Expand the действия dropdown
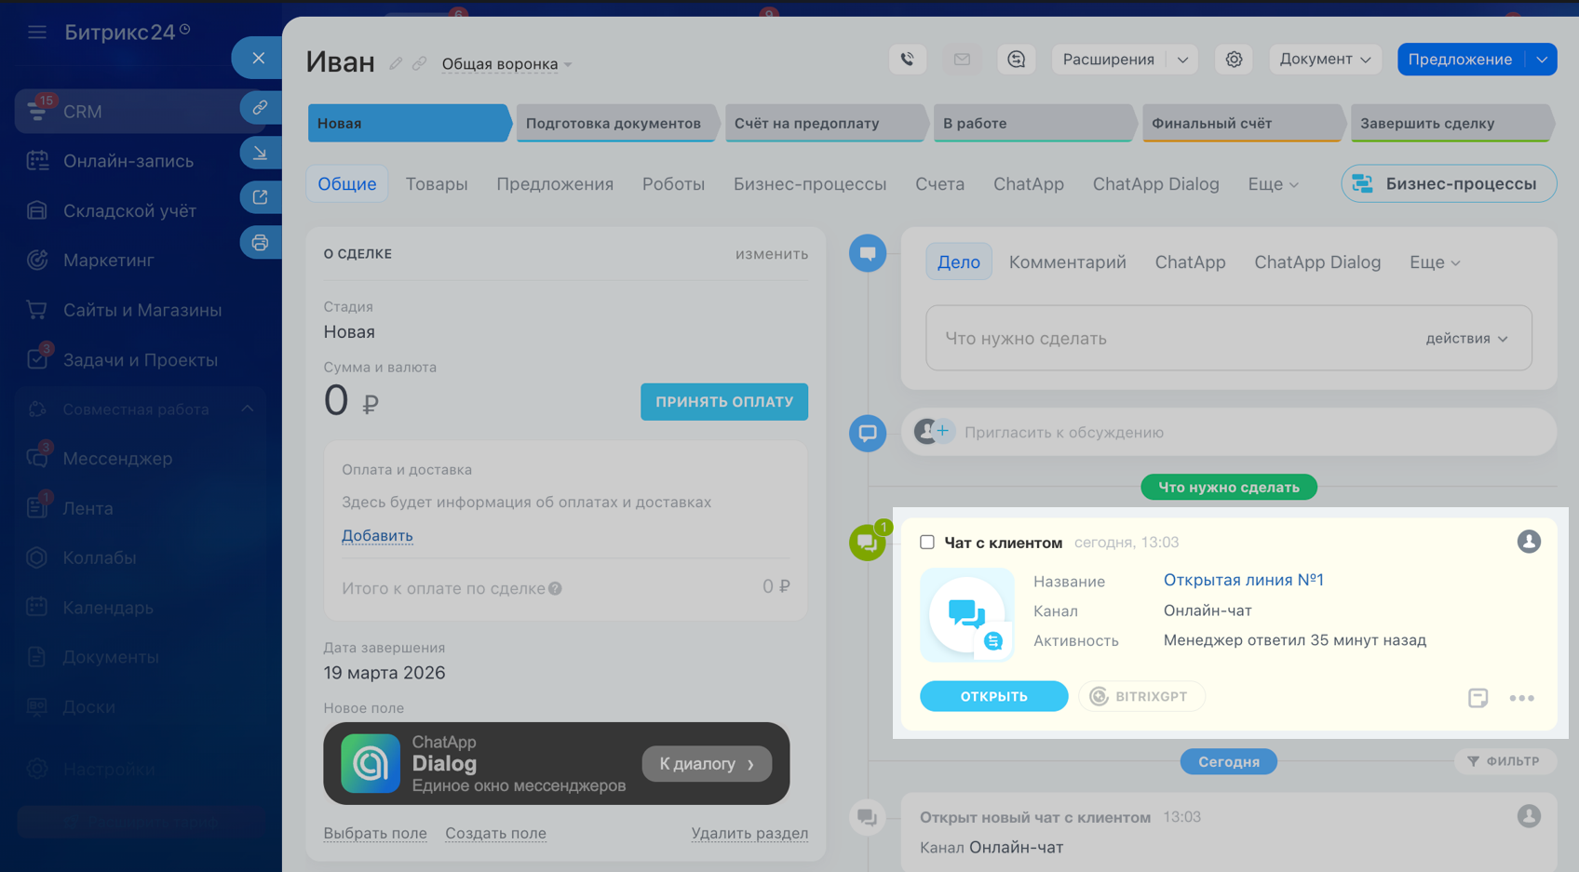 [1466, 339]
